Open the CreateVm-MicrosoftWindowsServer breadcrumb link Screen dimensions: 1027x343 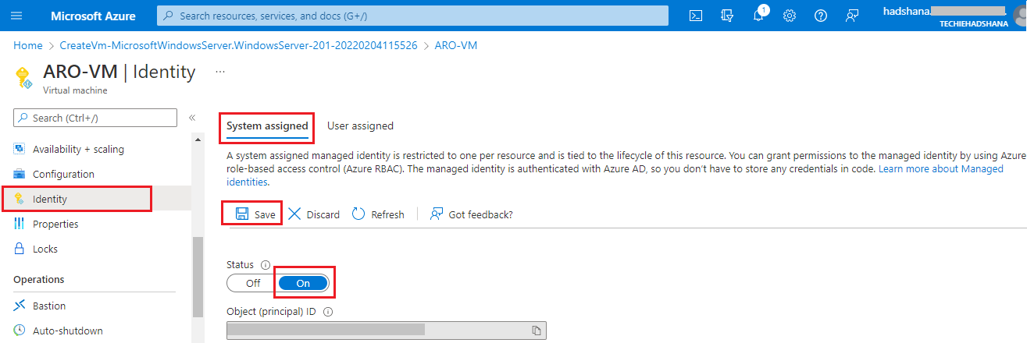[x=241, y=45]
